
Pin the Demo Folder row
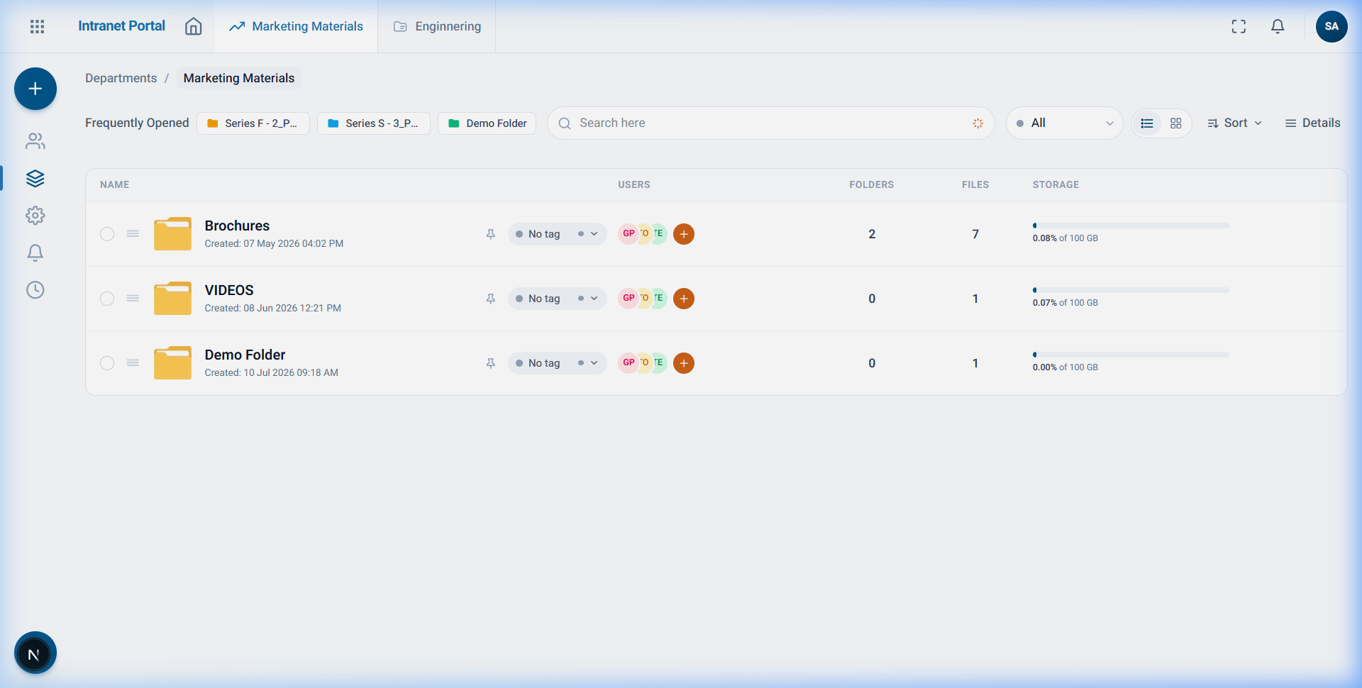(x=490, y=363)
